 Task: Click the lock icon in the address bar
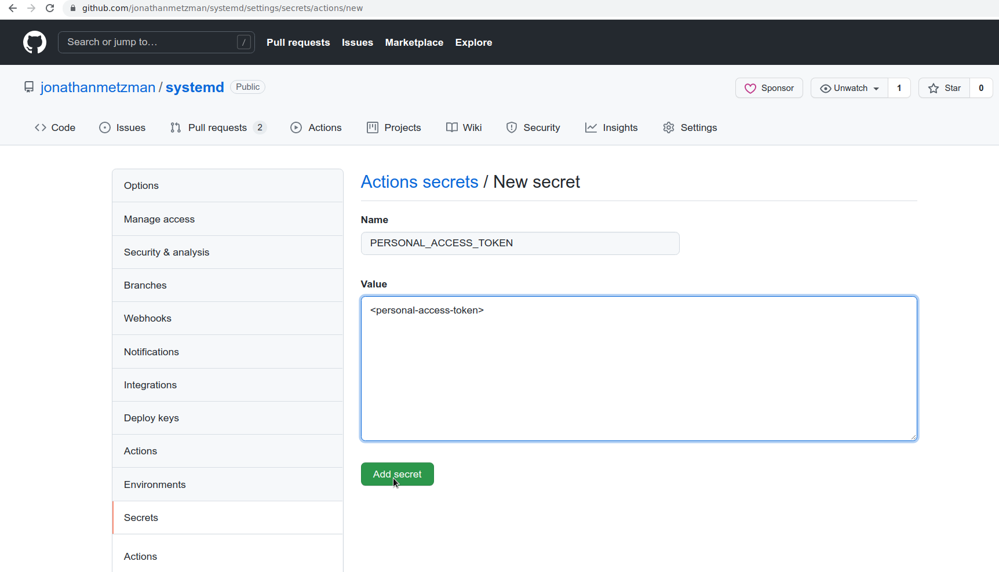[x=73, y=8]
